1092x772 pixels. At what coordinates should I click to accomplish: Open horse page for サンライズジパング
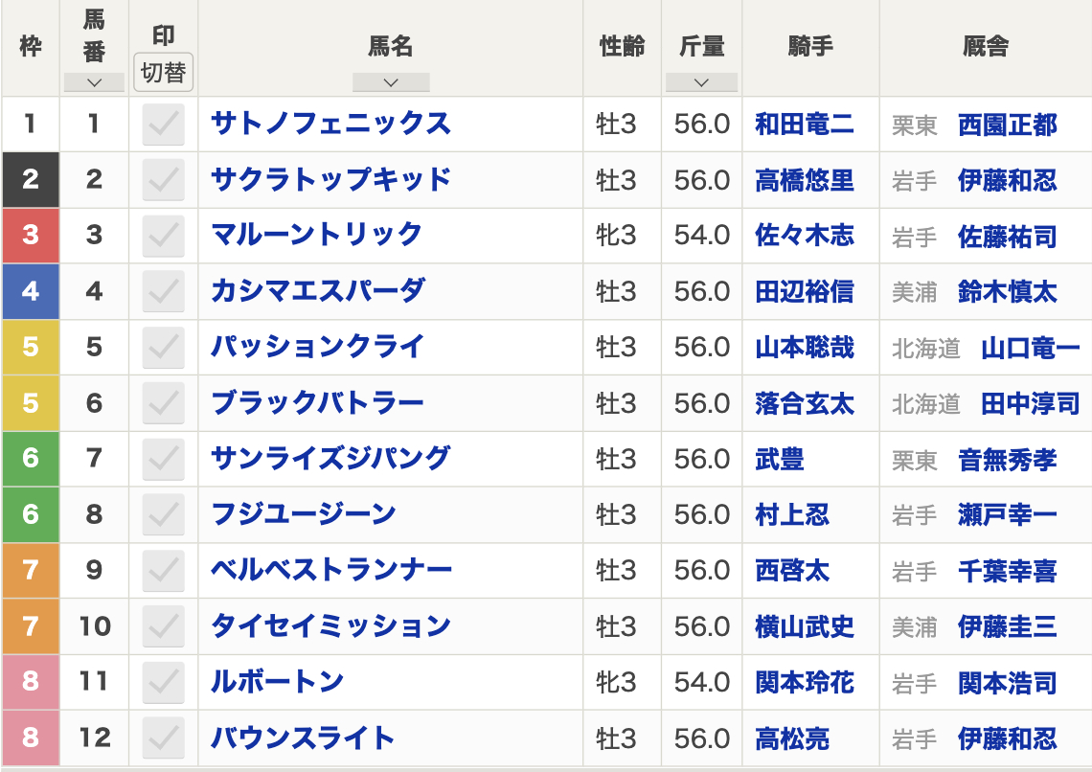(330, 459)
